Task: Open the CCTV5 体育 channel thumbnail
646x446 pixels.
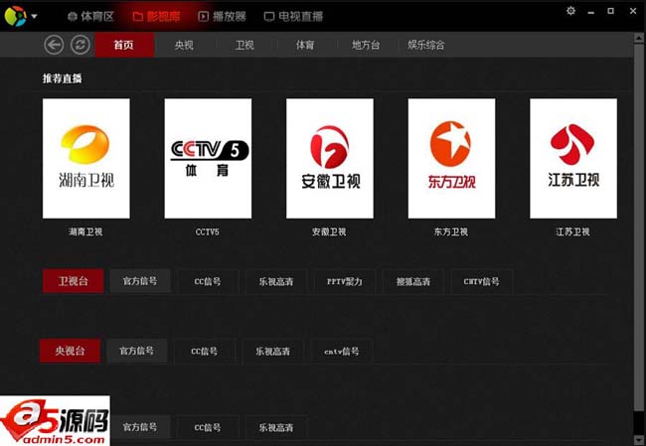Action: (x=208, y=158)
